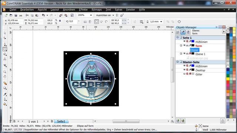The image size is (237, 133).
Task: Toggle the proportional scale lock icon
Action: (x=60, y=21)
